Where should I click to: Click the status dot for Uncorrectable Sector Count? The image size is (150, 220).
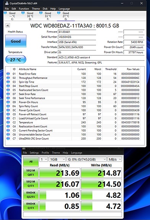coord(8,134)
